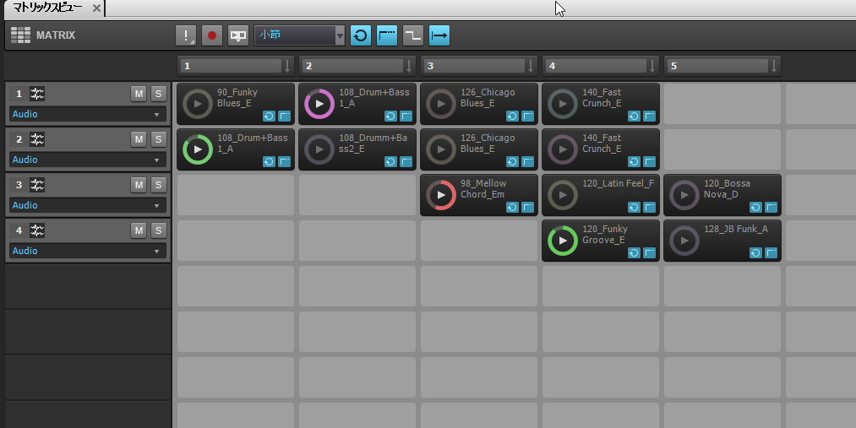Toggle loop icon on 98_Mellow Chord_Em cell

[512, 207]
